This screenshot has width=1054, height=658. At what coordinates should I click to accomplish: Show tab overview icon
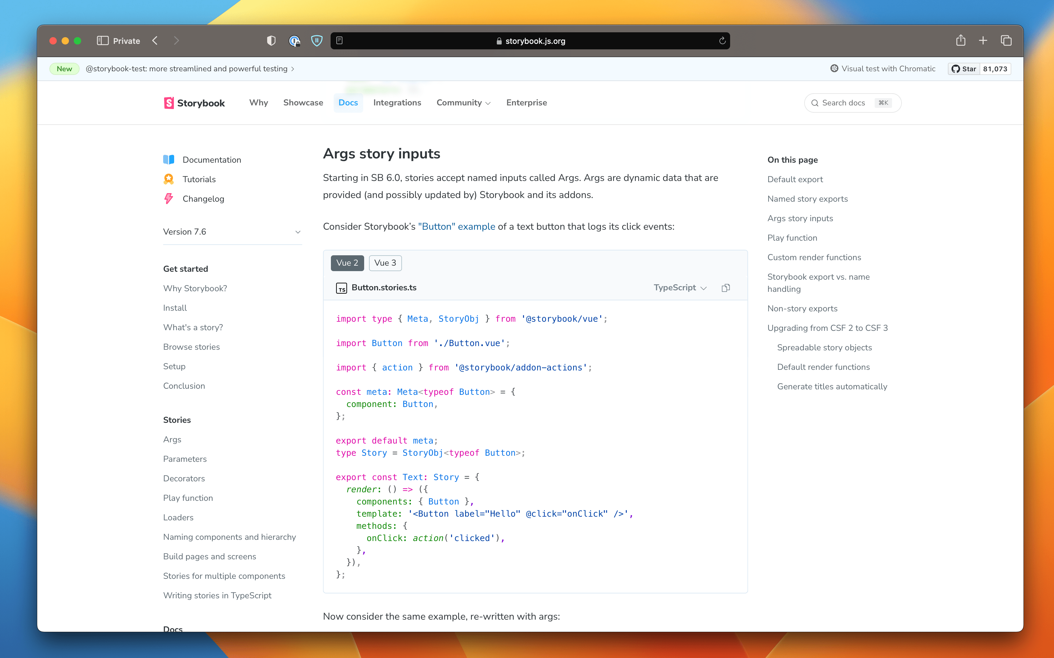(1006, 41)
